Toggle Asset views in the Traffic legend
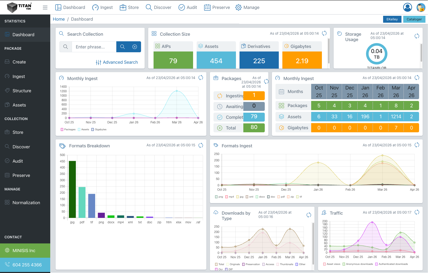 click(x=332, y=264)
